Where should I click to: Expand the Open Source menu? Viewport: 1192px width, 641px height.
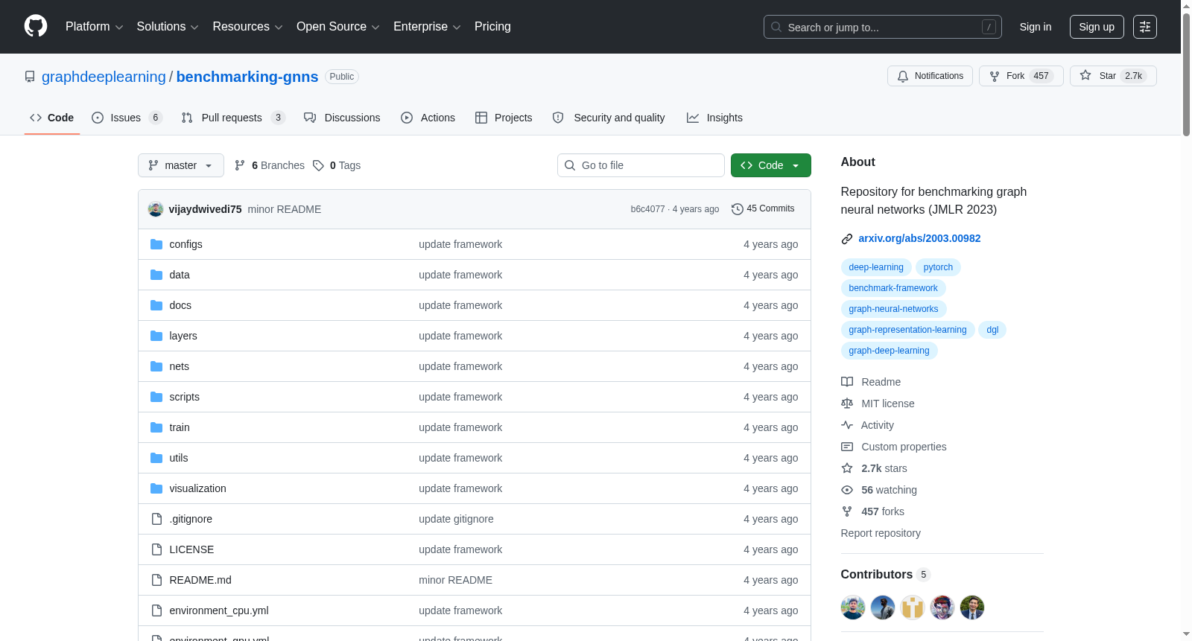pyautogui.click(x=338, y=27)
